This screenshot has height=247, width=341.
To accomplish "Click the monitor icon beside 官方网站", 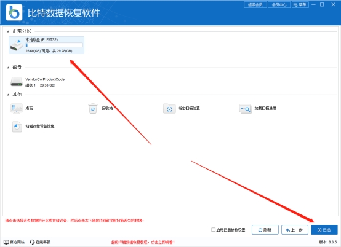I will click(x=6, y=242).
